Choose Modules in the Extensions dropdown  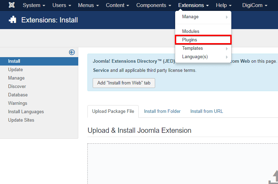[191, 32]
